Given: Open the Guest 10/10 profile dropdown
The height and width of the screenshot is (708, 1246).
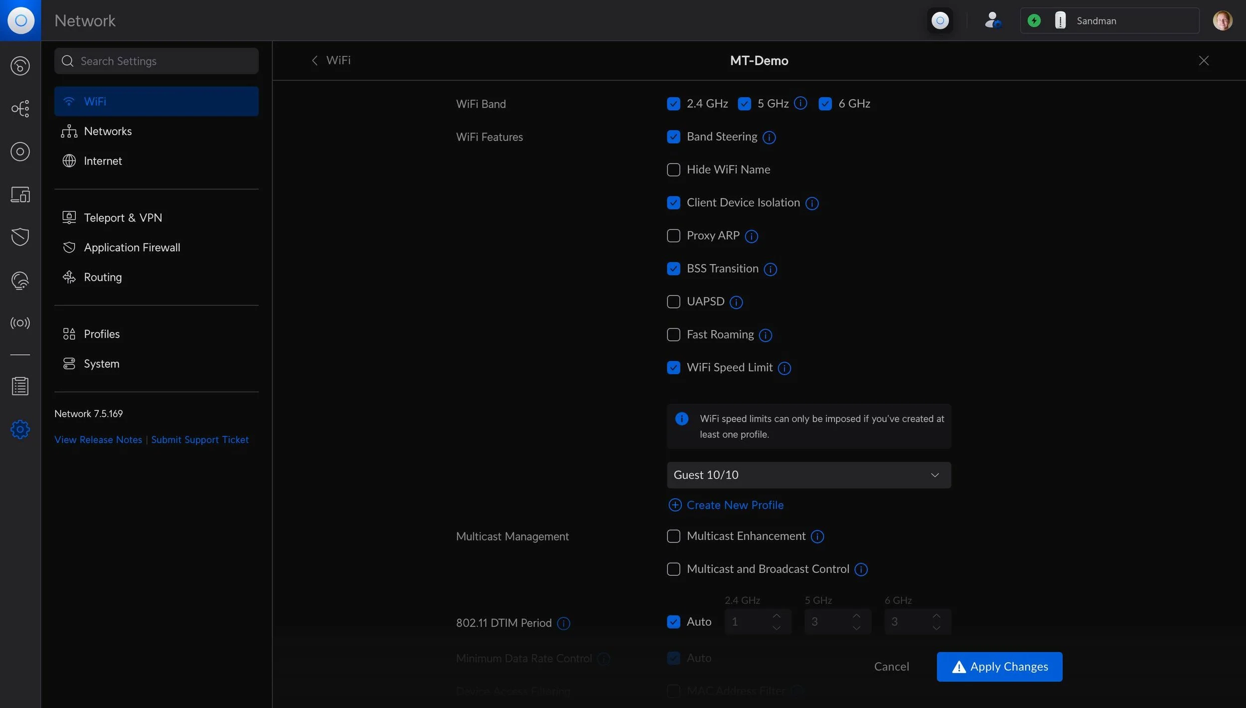Looking at the screenshot, I should pyautogui.click(x=808, y=475).
